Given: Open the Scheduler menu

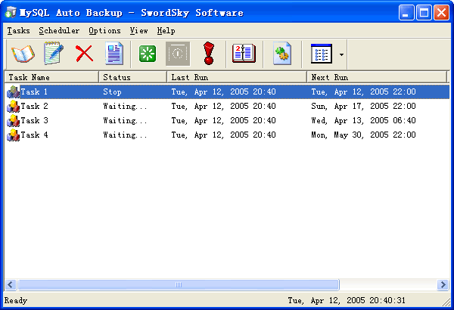Looking at the screenshot, I should pyautogui.click(x=59, y=30).
